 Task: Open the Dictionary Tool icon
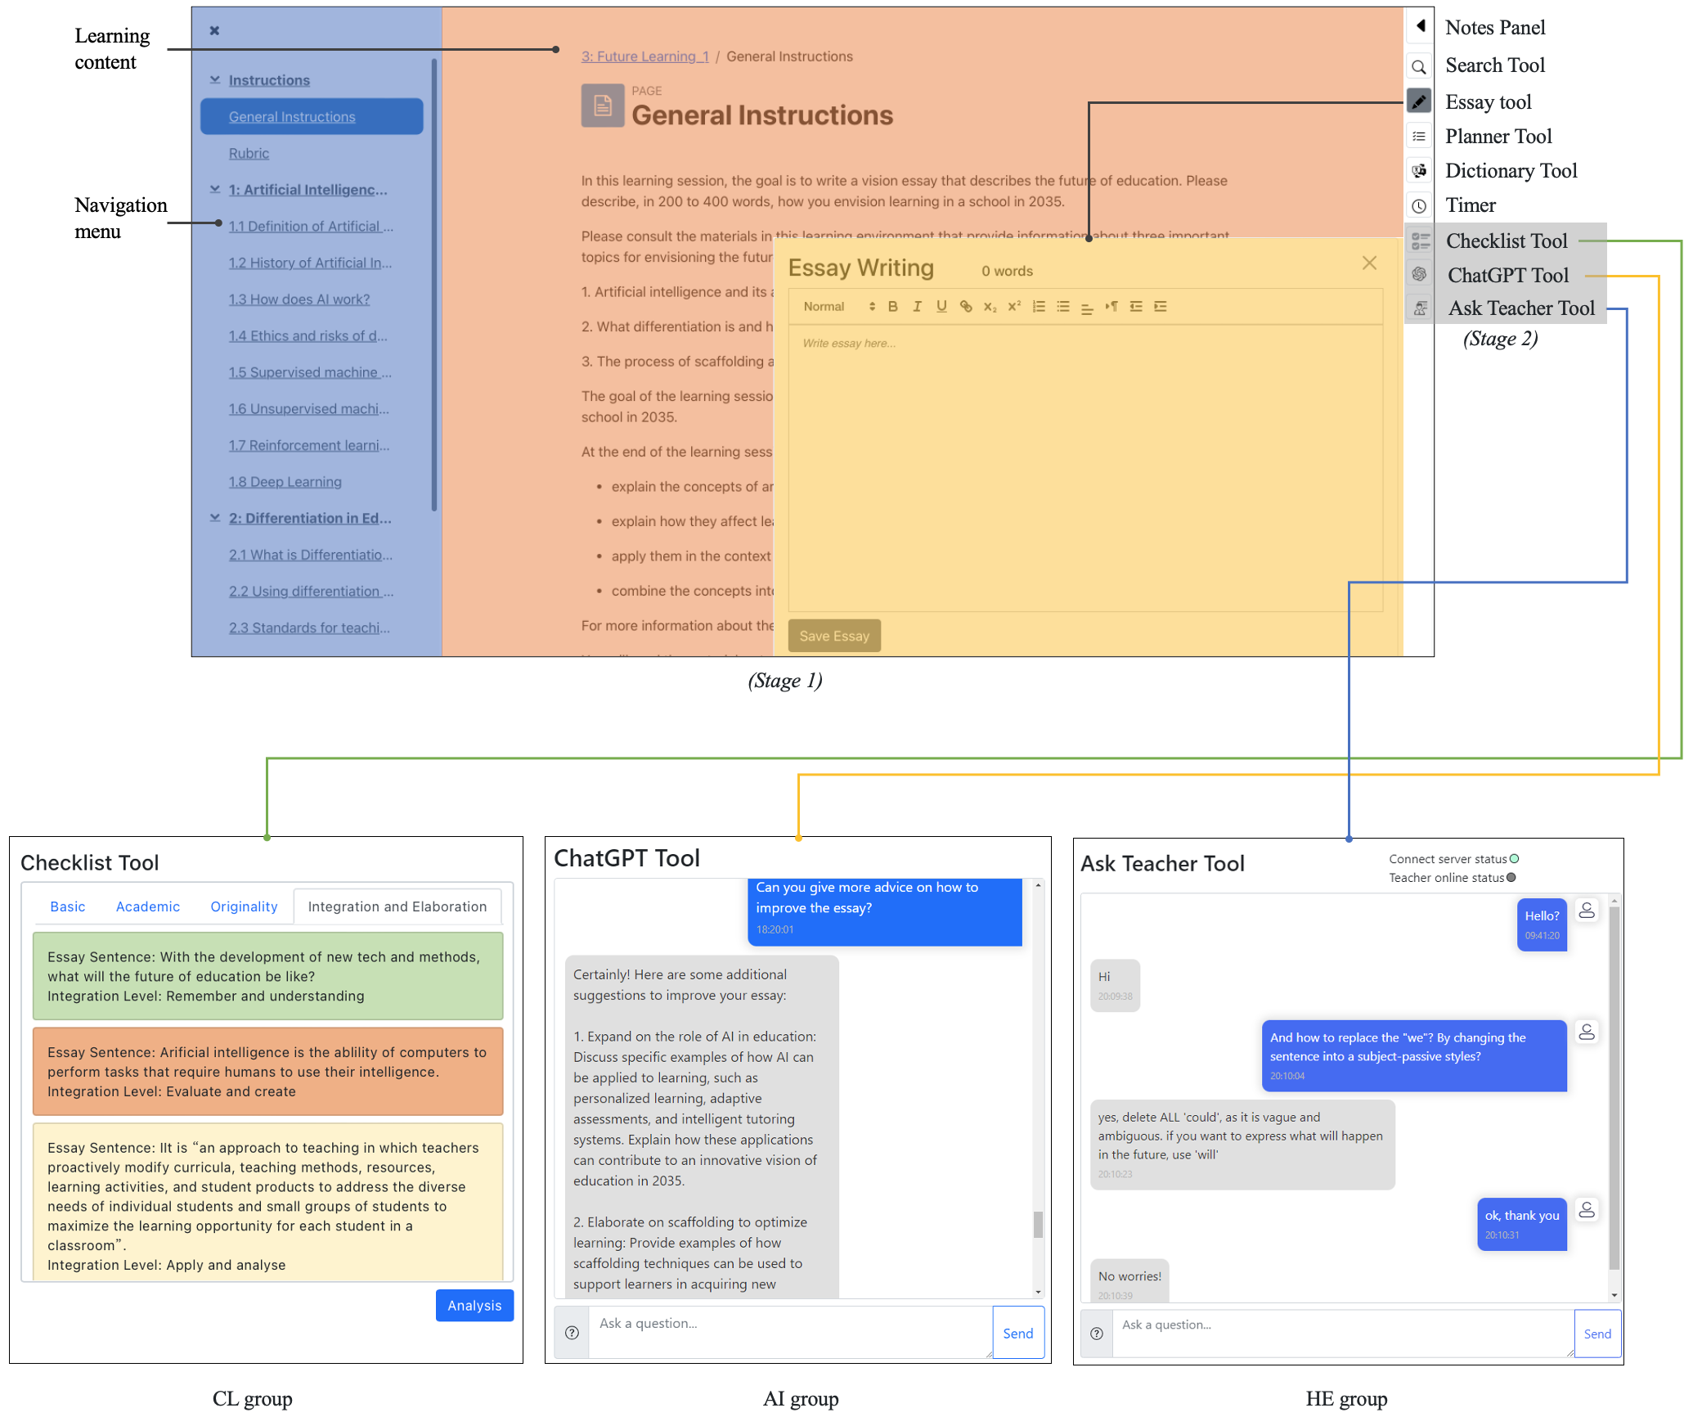tap(1419, 171)
